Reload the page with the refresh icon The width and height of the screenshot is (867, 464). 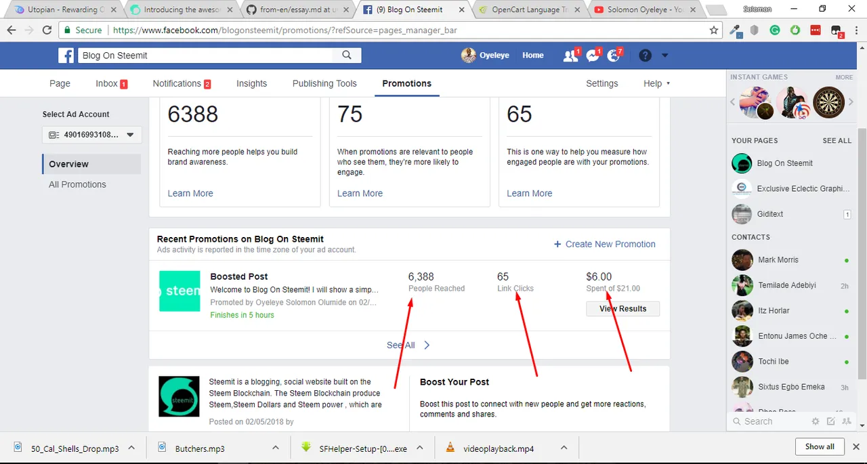point(47,30)
